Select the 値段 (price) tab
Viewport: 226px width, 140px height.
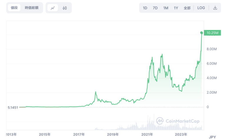[x=14, y=8]
